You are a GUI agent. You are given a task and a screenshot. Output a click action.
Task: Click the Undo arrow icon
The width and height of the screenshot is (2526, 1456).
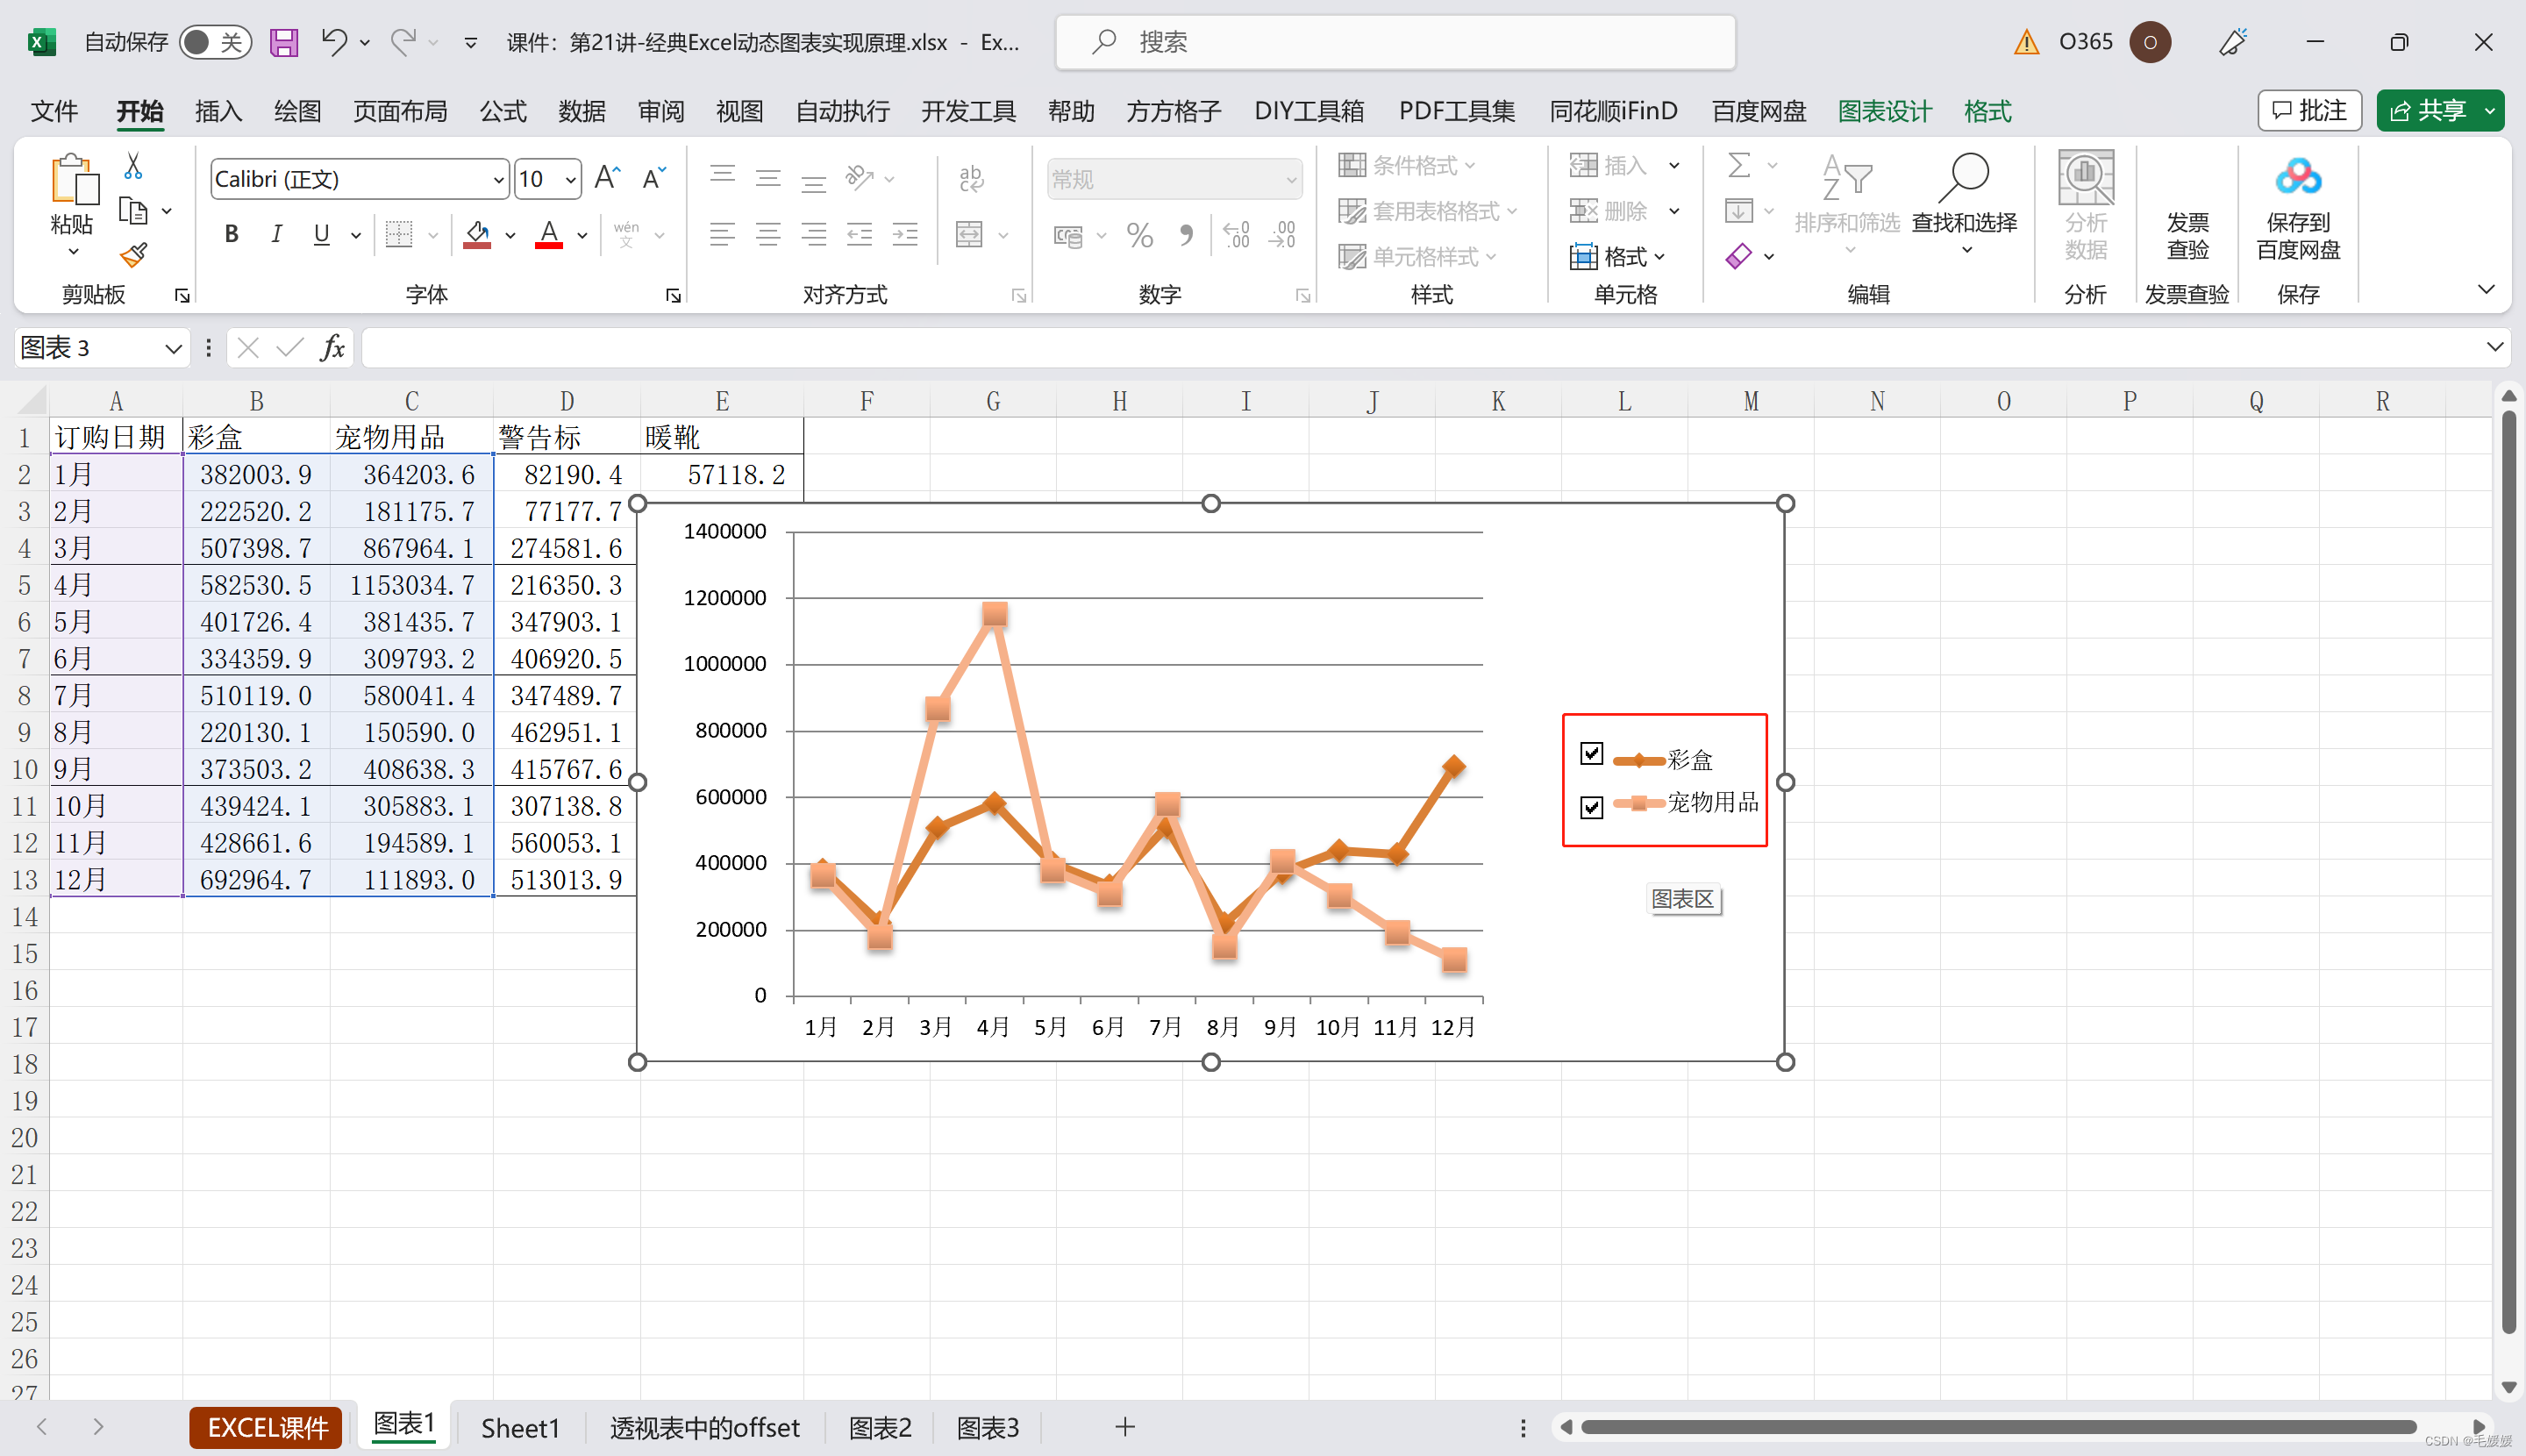click(334, 42)
